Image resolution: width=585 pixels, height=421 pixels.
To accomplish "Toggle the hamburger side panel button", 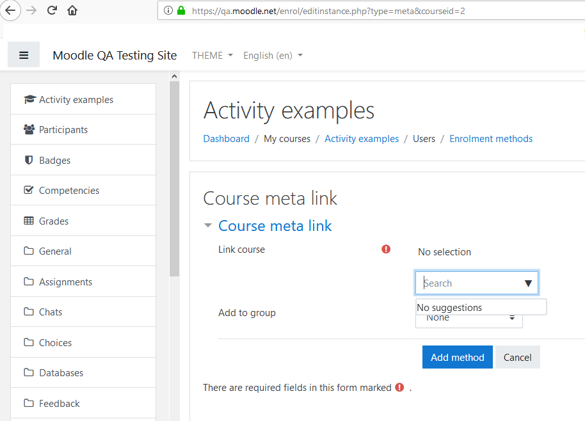I will 24,55.
